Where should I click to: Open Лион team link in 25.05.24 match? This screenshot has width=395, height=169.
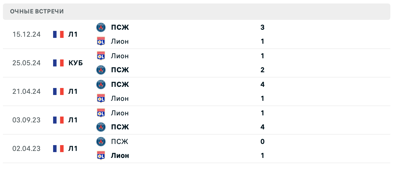pos(120,56)
